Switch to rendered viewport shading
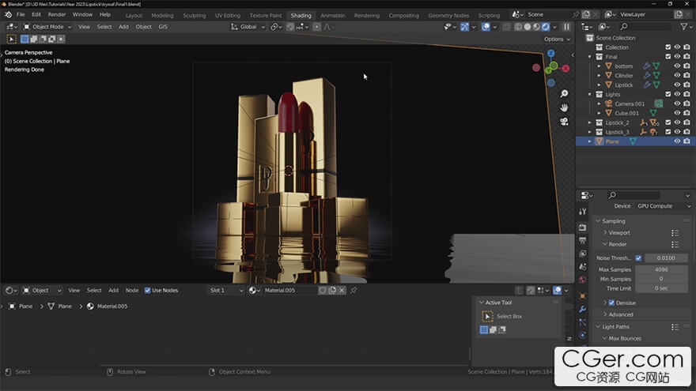696x391 pixels. point(546,27)
